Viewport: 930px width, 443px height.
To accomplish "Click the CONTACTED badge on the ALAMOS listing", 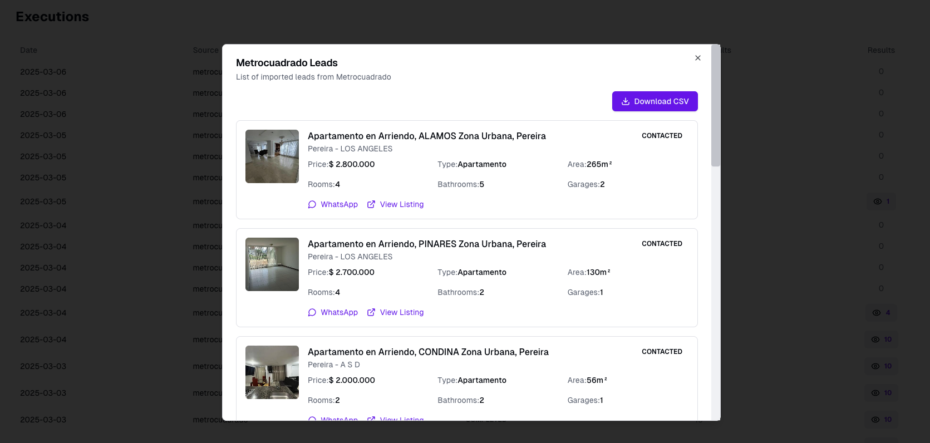I will (x=662, y=136).
